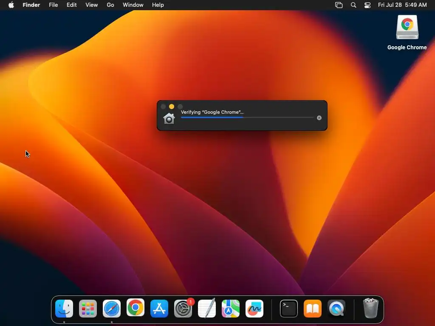
Task: Minimize the verifying dialog with yellow button
Action: coord(172,107)
